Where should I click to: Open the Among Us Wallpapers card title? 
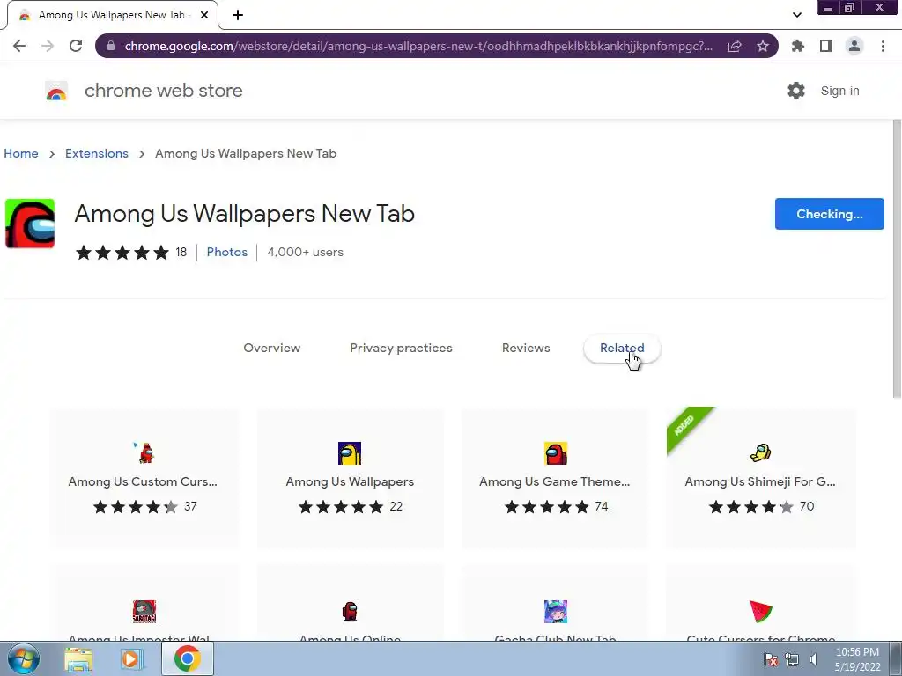(x=350, y=481)
